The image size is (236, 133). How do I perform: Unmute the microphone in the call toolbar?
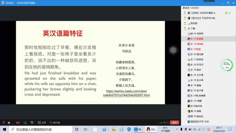4,122
